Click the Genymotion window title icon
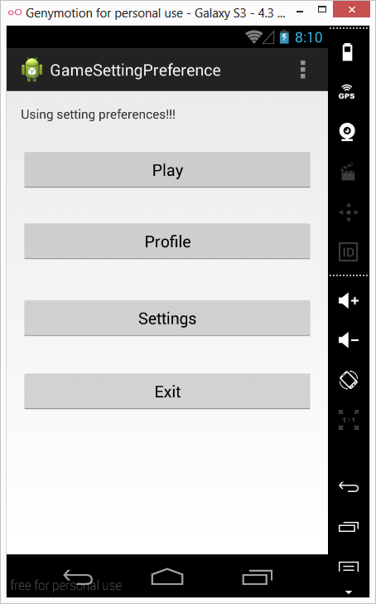 (x=15, y=12)
